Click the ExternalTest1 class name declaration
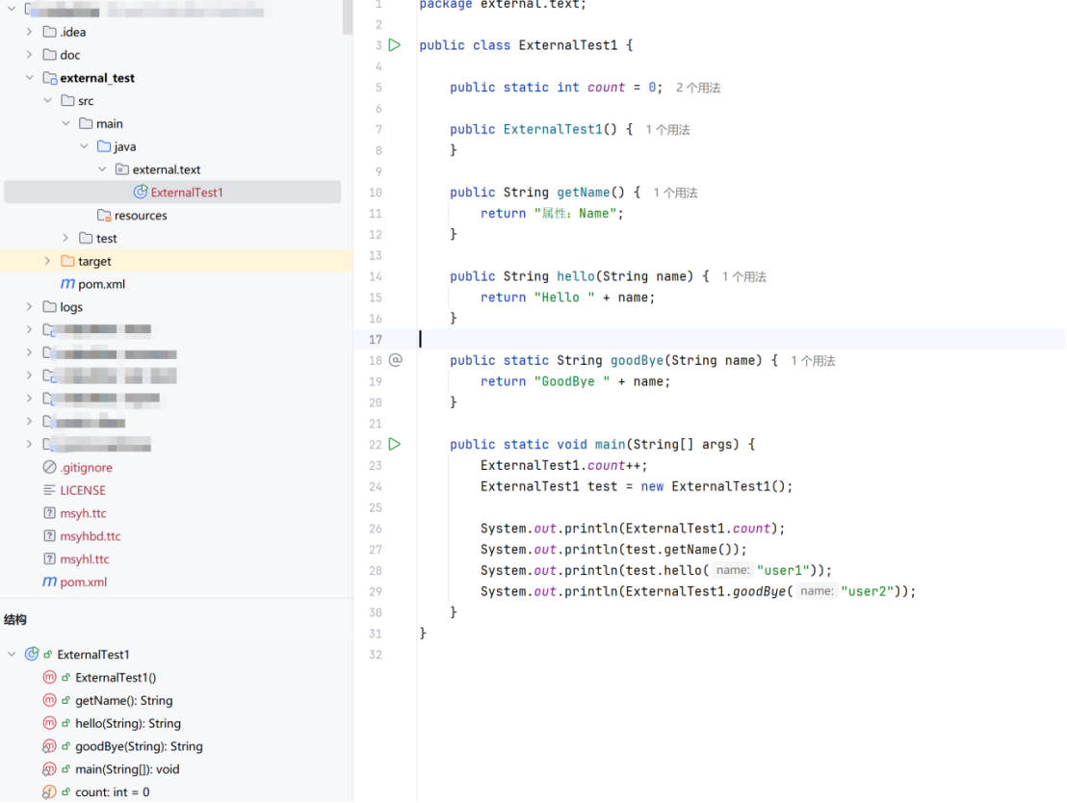The width and height of the screenshot is (1067, 803). 567,45
